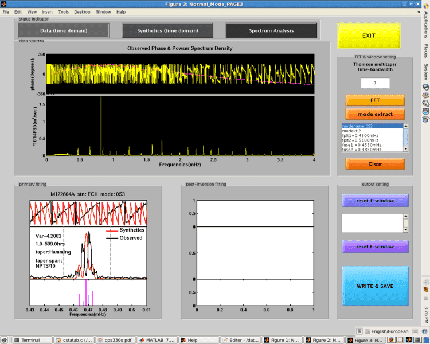Toggle the Spectrum Analysis indicator
Screen dimensions: 430x344
tap(271, 30)
